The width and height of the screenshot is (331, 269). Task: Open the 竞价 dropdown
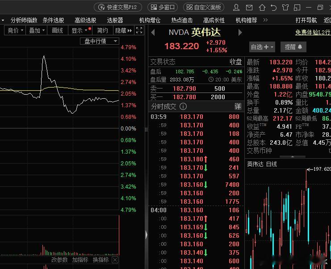pyautogui.click(x=15, y=30)
